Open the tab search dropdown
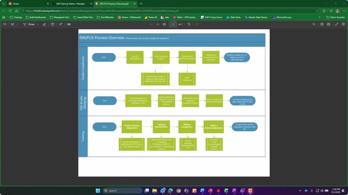 (4, 4)
